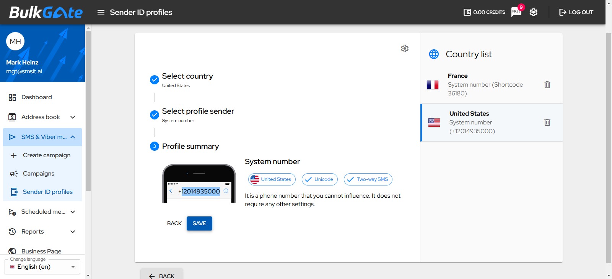This screenshot has height=279, width=612.
Task: Click the Select profile sender step checkmark
Action: tap(155, 115)
